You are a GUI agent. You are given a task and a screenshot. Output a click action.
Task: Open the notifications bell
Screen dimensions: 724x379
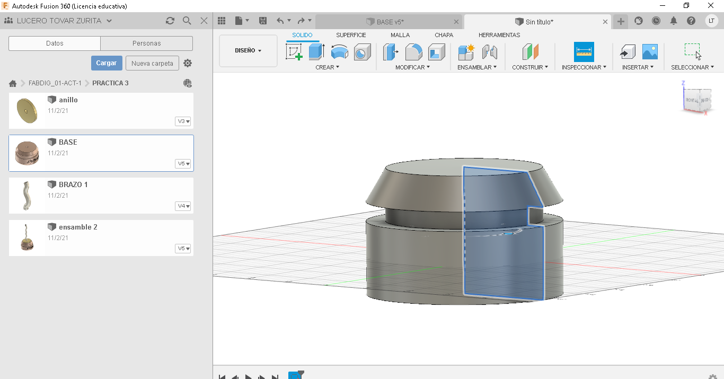pyautogui.click(x=674, y=21)
